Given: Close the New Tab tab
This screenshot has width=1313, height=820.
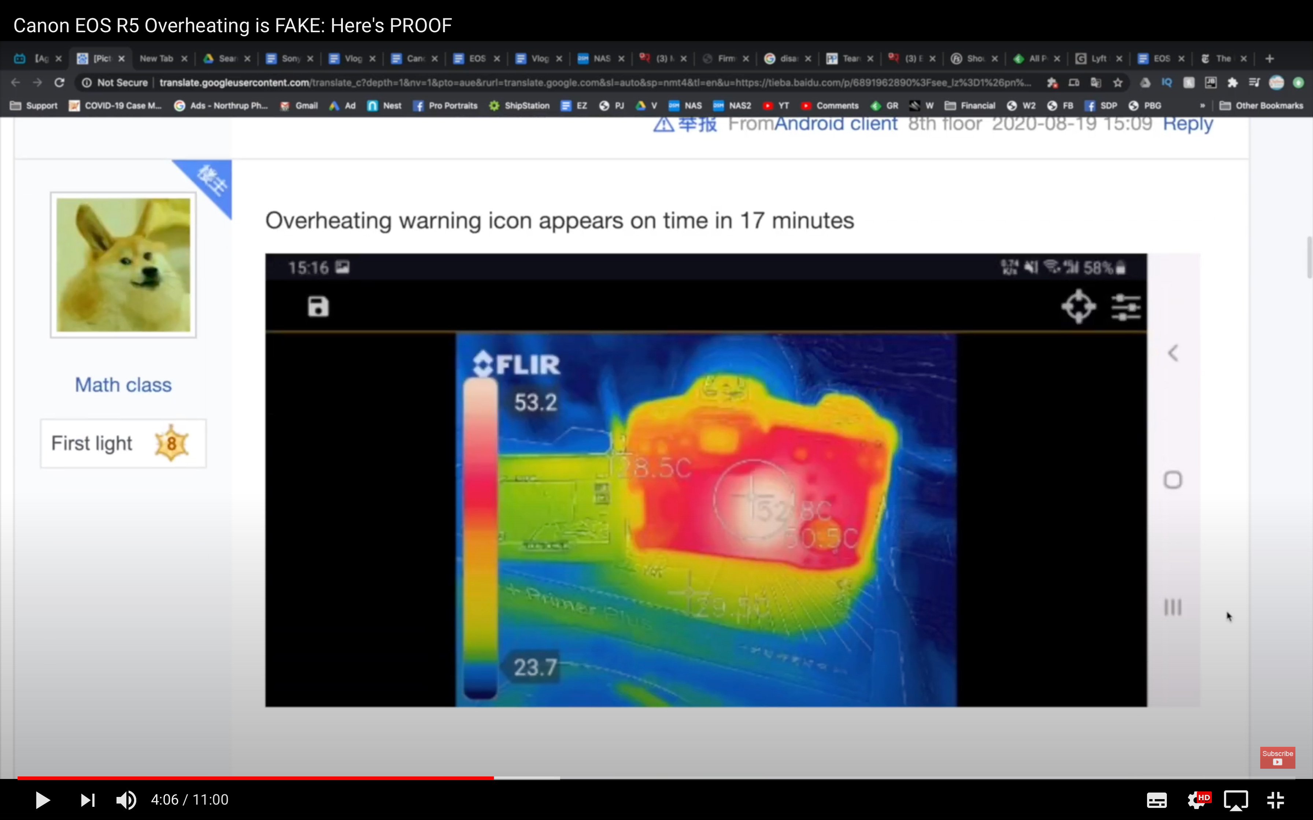Looking at the screenshot, I should [x=185, y=59].
